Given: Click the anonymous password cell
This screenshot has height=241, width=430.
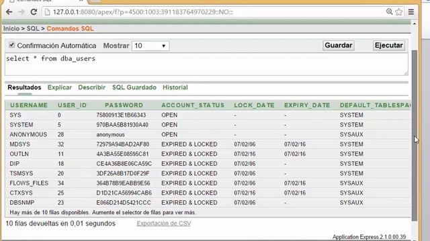Looking at the screenshot, I should pyautogui.click(x=110, y=135).
